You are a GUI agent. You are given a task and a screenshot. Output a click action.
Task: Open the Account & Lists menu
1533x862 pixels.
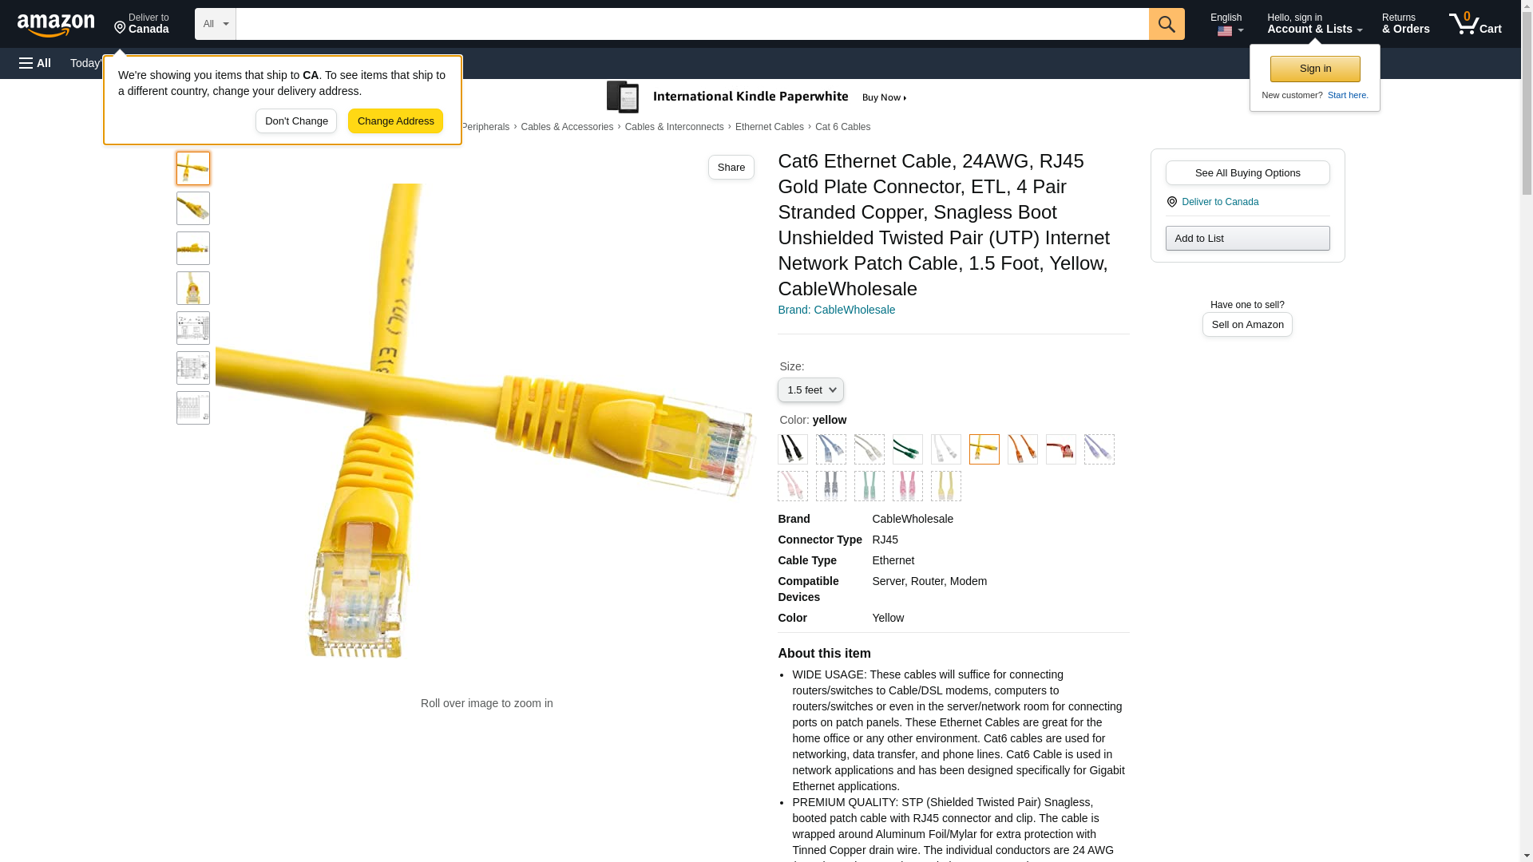click(1315, 23)
